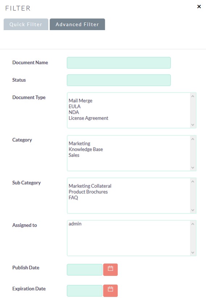Viewport: 206px width, 298px height.
Task: Select Mail Merge in Document Type list
Action: (81, 100)
